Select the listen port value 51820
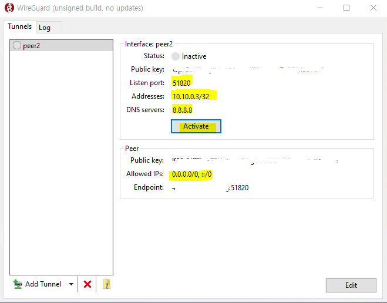Viewport: 387px width, 303px height. tap(181, 83)
